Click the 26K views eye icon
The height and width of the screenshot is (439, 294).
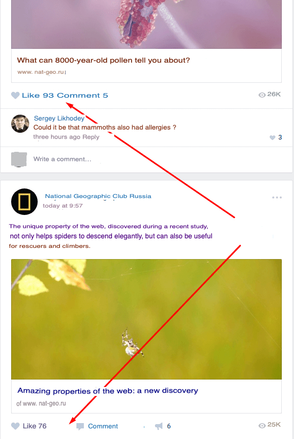pos(262,95)
